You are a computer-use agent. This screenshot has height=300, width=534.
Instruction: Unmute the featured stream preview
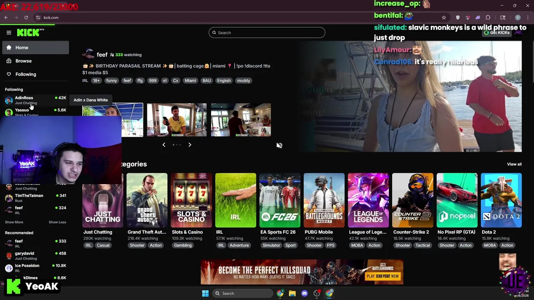(x=279, y=145)
